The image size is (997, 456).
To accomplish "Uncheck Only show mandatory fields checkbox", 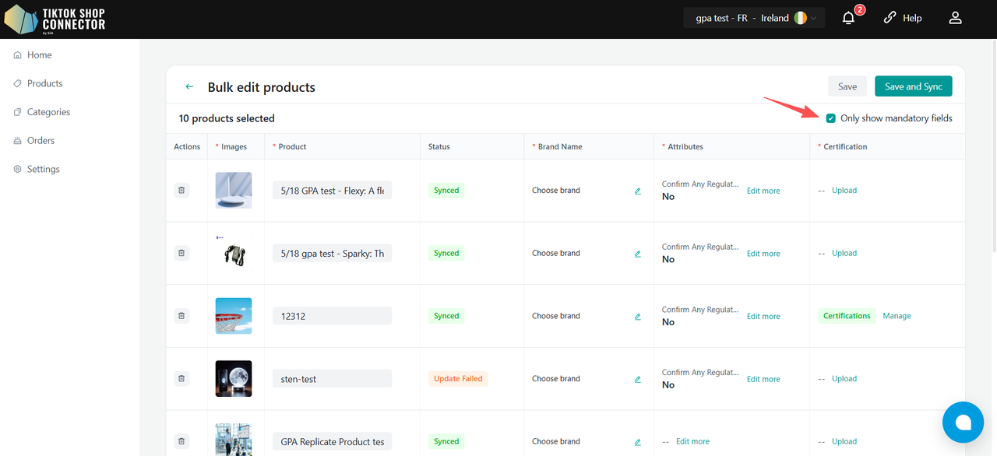I will click(831, 118).
